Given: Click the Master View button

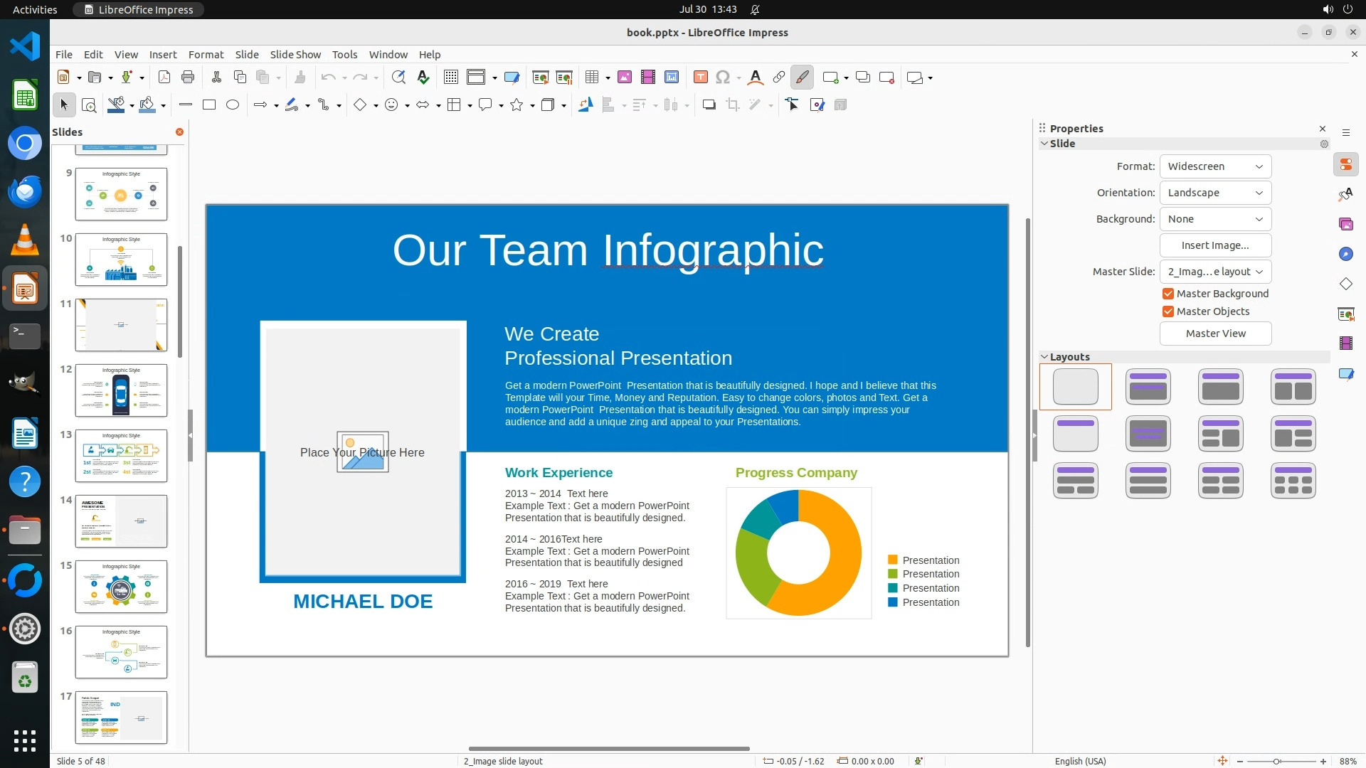Looking at the screenshot, I should point(1215,334).
